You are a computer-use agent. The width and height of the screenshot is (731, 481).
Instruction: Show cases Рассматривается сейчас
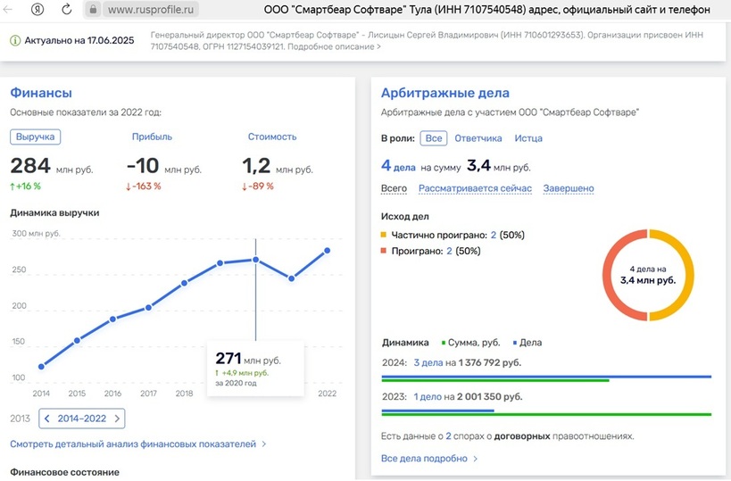click(x=475, y=188)
